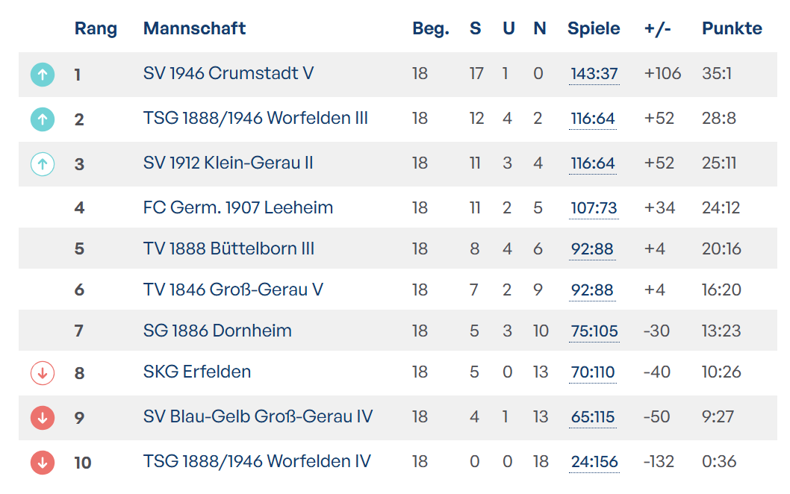
Task: Open SKG Erfelden team entry
Action: (x=197, y=372)
